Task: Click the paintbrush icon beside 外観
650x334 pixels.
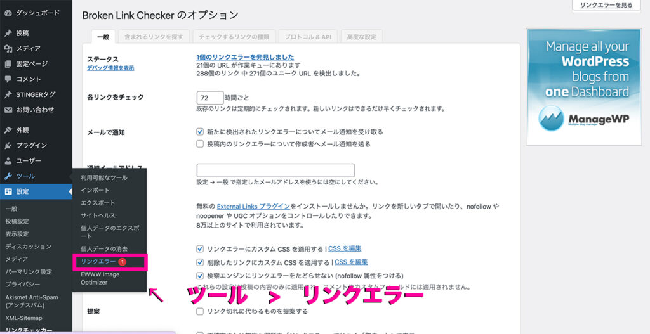Action: (8, 130)
